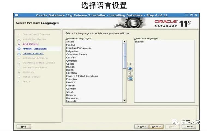
Task: Select Icelandic in Available Languages
Action: (x=94, y=101)
